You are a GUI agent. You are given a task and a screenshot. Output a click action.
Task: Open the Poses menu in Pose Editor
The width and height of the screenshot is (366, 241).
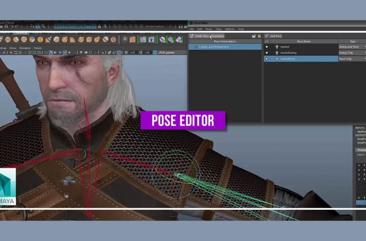[208, 29]
